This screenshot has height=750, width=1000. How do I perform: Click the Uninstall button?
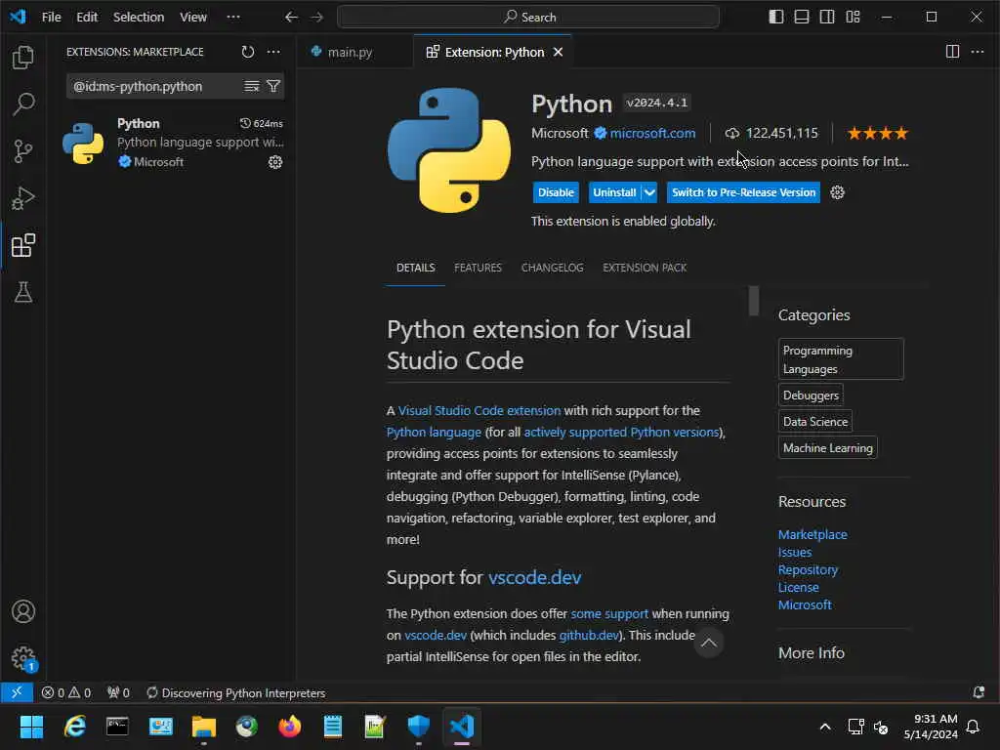[x=614, y=192]
